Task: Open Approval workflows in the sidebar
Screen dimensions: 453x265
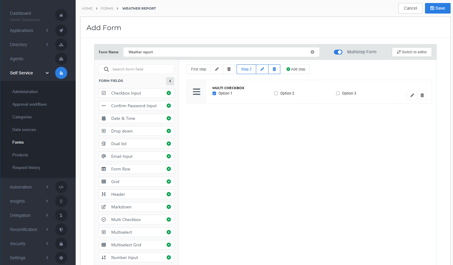Action: pos(30,104)
